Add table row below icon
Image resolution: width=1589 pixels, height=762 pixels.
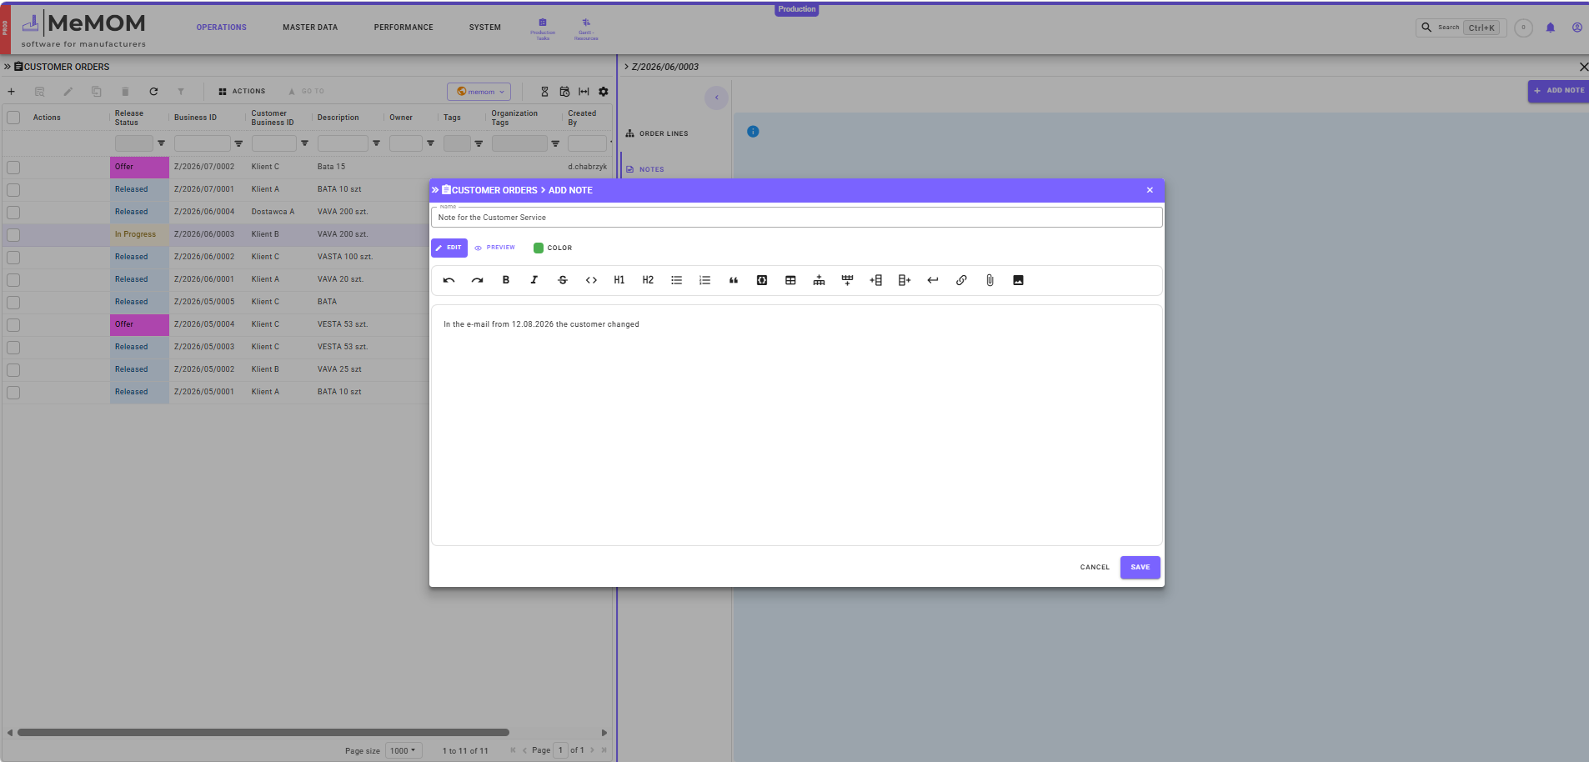pyautogui.click(x=847, y=280)
